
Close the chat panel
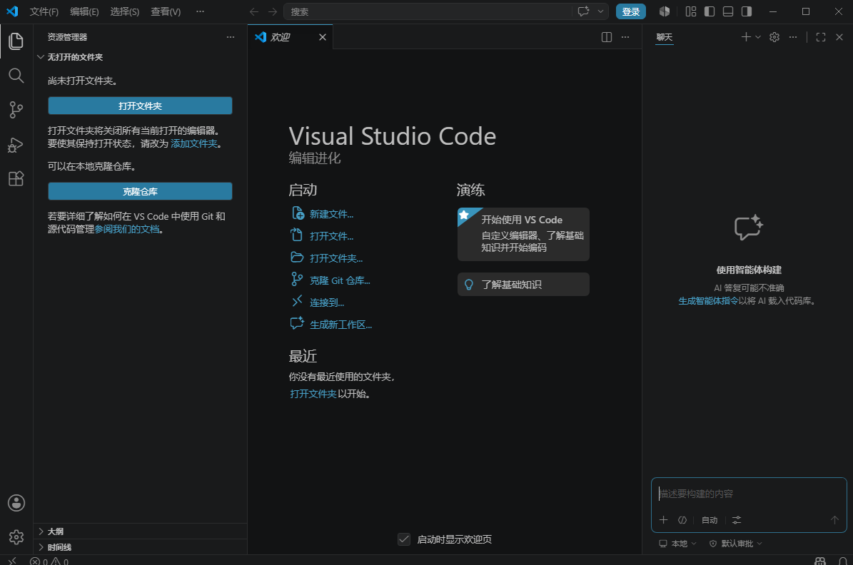(839, 37)
